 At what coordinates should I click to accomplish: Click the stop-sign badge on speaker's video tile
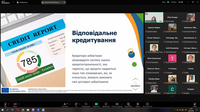pos(147,14)
